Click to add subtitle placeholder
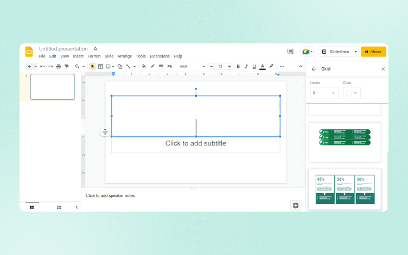Viewport: 408px width, 255px height. click(196, 143)
